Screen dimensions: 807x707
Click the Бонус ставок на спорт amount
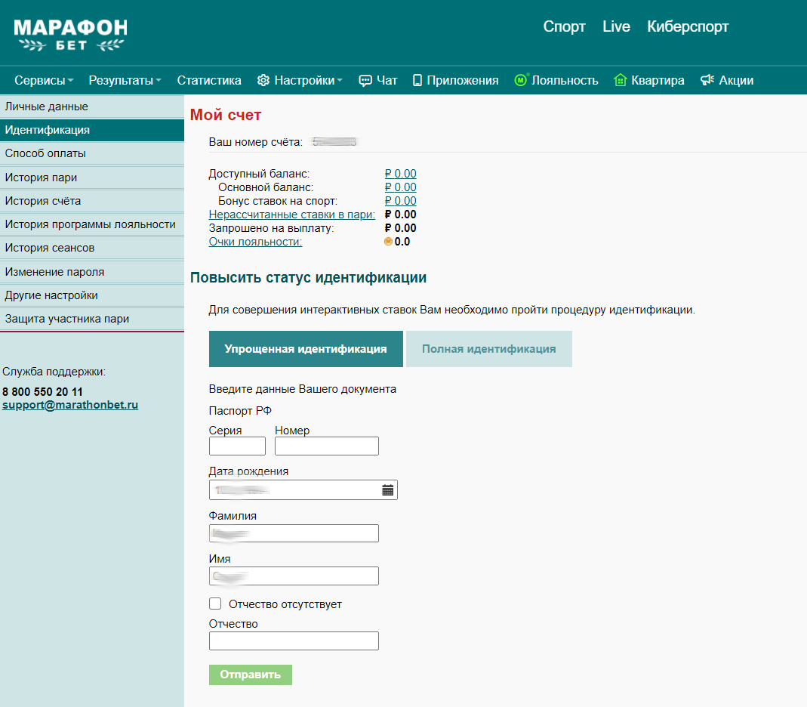point(400,201)
